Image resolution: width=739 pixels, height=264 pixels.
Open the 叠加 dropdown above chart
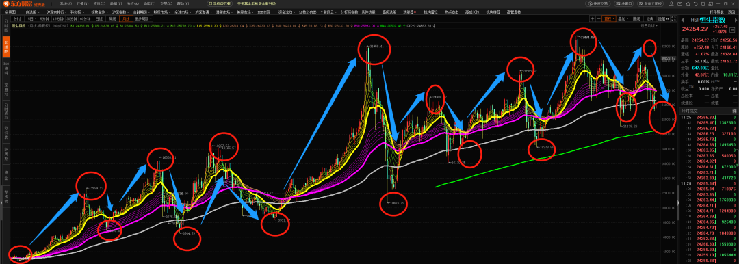pyautogui.click(x=623, y=19)
